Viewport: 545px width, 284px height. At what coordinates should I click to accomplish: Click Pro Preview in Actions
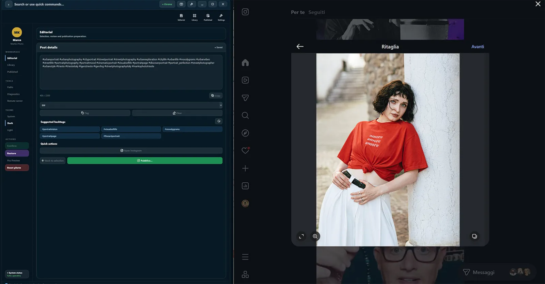[14, 161]
